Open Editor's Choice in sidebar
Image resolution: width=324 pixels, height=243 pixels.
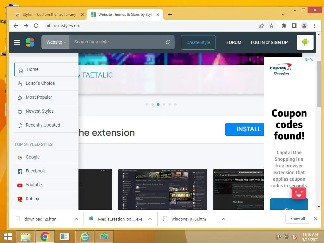[46, 83]
